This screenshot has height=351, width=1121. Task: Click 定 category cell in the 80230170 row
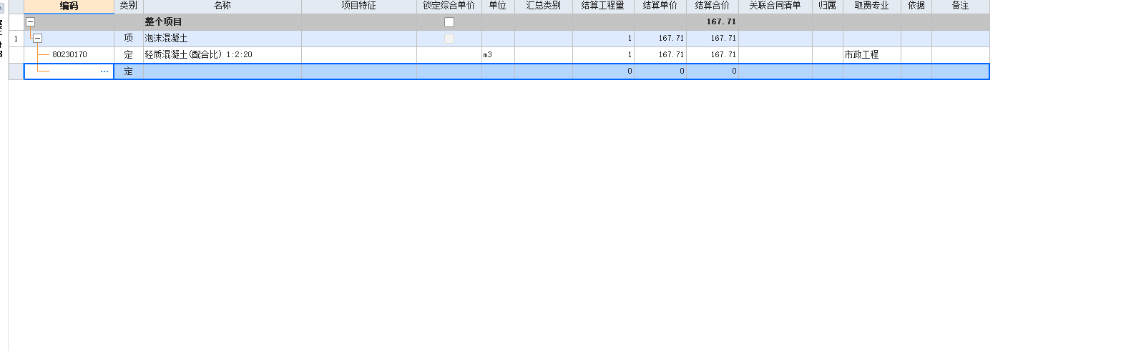[129, 54]
